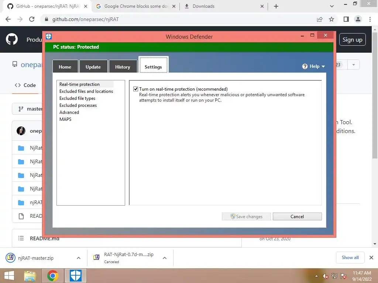Viewport: 378px width, 283px height.
Task: Open Chrome three-dot menu
Action: [370, 19]
